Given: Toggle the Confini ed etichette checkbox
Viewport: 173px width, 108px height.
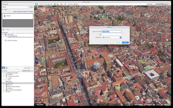Looking at the screenshot, I should (5, 76).
